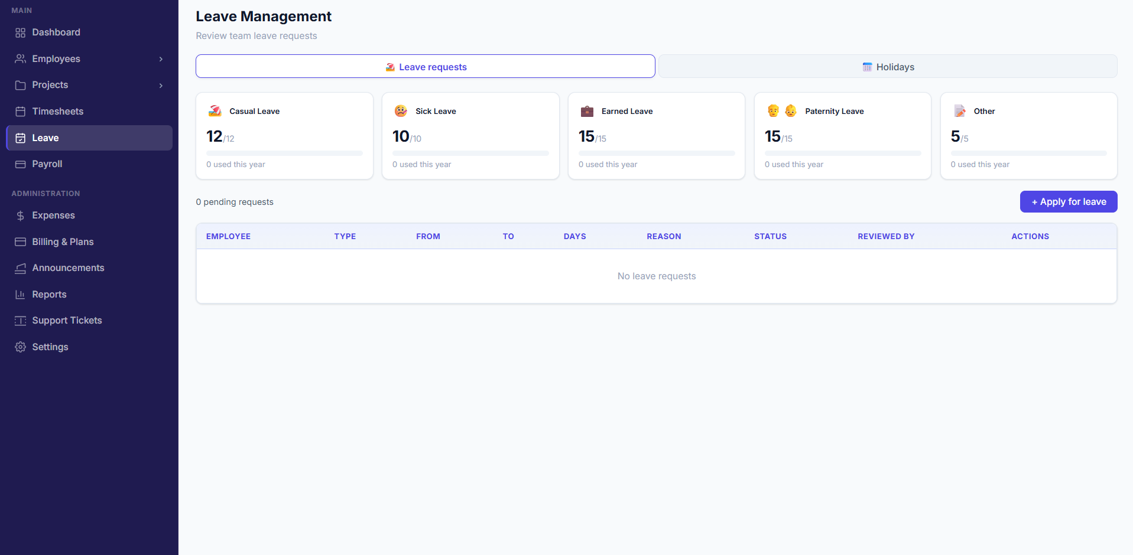The image size is (1133, 555).
Task: Switch to the Holidays tab
Action: coord(888,66)
